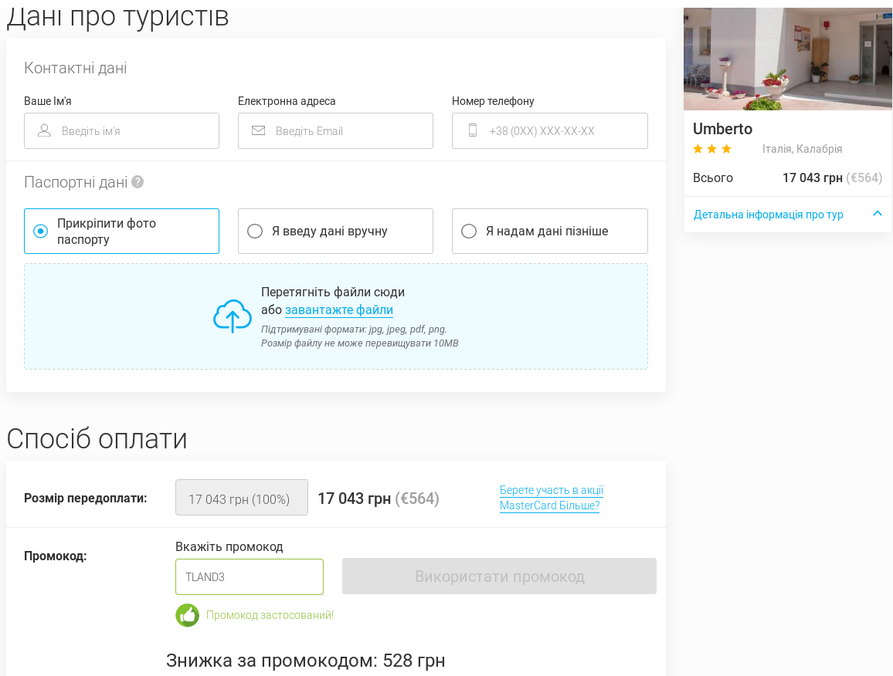Click the green thumbs-up promo icon
The image size is (893, 676).
[187, 615]
